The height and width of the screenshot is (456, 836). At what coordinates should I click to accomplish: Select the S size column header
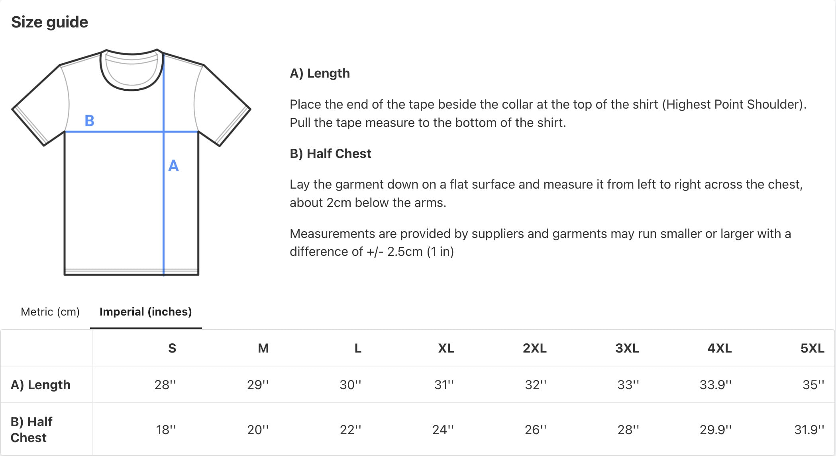pyautogui.click(x=172, y=348)
